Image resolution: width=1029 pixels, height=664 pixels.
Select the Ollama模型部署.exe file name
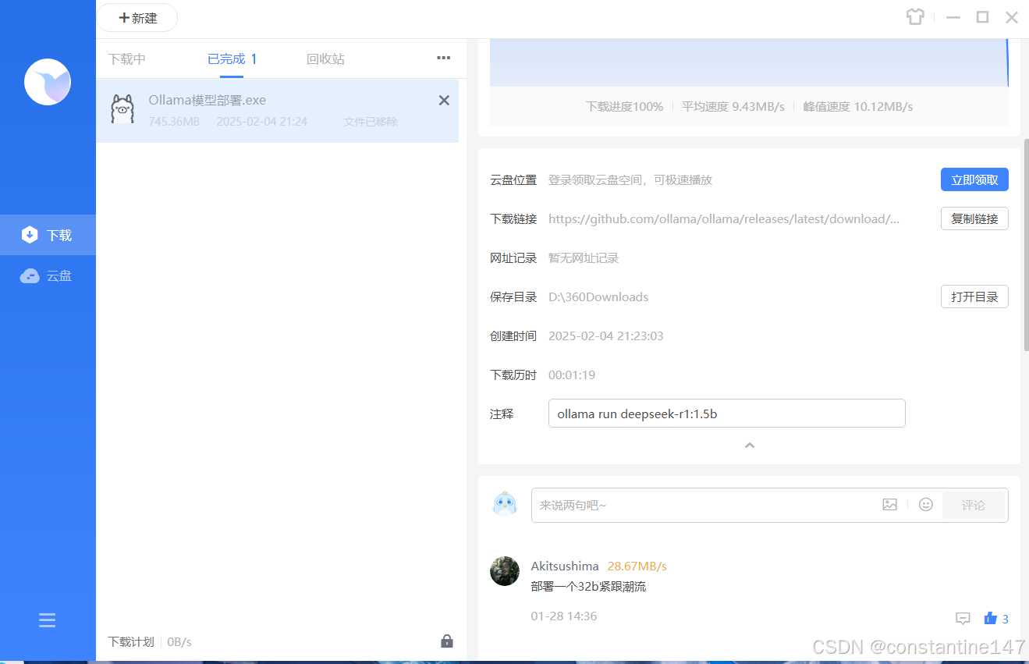coord(208,100)
